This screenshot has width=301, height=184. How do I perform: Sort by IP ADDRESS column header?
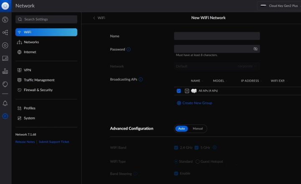click(250, 81)
